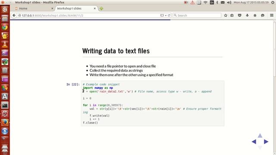Move up one slide with up arrow

[x=260, y=136]
